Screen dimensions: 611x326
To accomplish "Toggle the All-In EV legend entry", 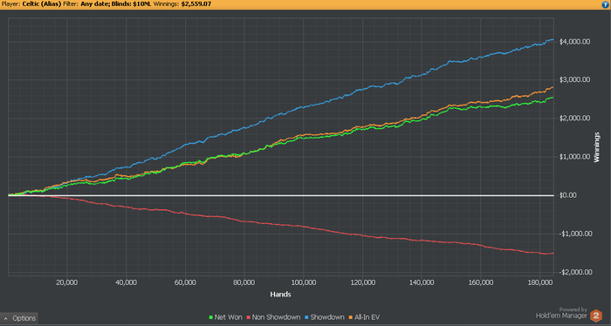I will [x=364, y=317].
